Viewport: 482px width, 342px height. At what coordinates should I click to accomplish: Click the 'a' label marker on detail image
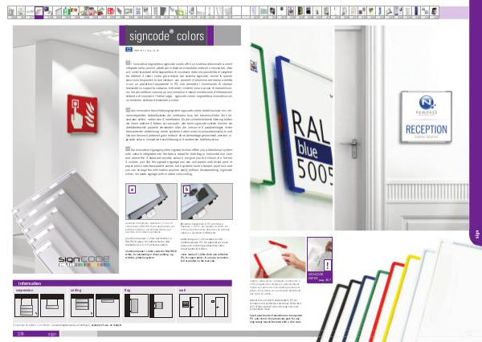coord(133,189)
